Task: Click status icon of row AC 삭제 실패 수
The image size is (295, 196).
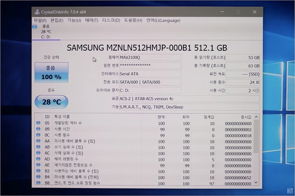Action: [38, 153]
